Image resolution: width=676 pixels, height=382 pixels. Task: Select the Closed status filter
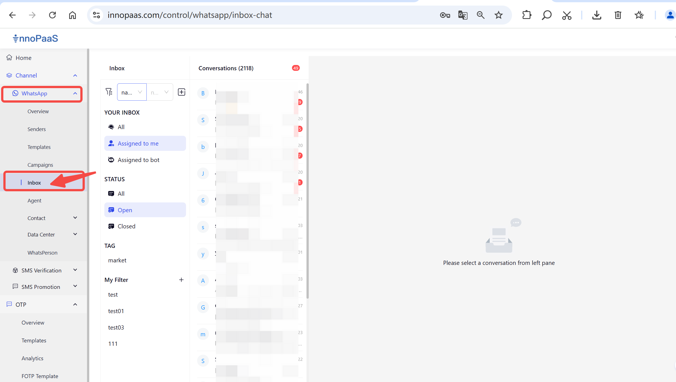pos(126,226)
